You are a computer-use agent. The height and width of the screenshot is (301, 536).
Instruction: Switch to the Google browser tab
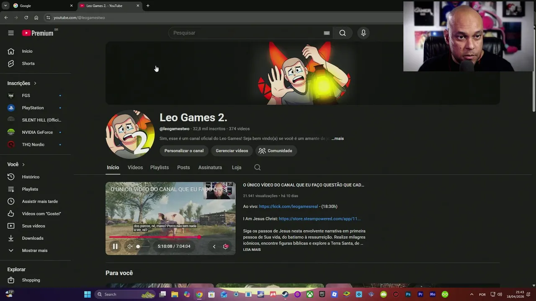coord(42,5)
